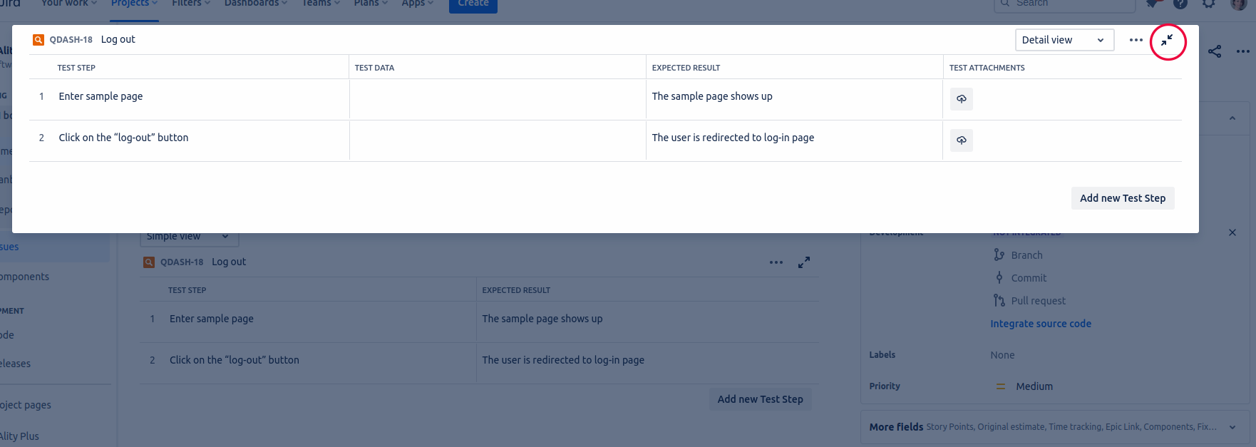Open the notifications icon in top bar
Image resolution: width=1256 pixels, height=447 pixels.
point(1152,4)
